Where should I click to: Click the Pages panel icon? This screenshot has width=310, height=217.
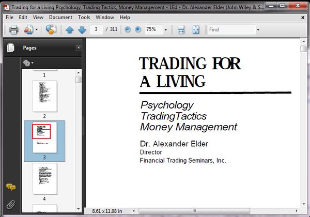tap(11, 48)
